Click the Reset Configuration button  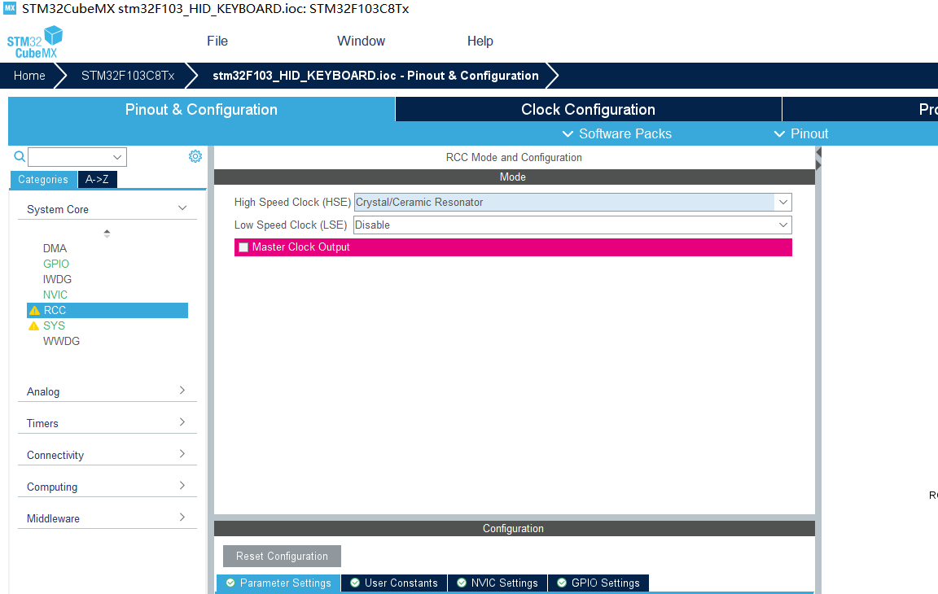click(x=282, y=556)
